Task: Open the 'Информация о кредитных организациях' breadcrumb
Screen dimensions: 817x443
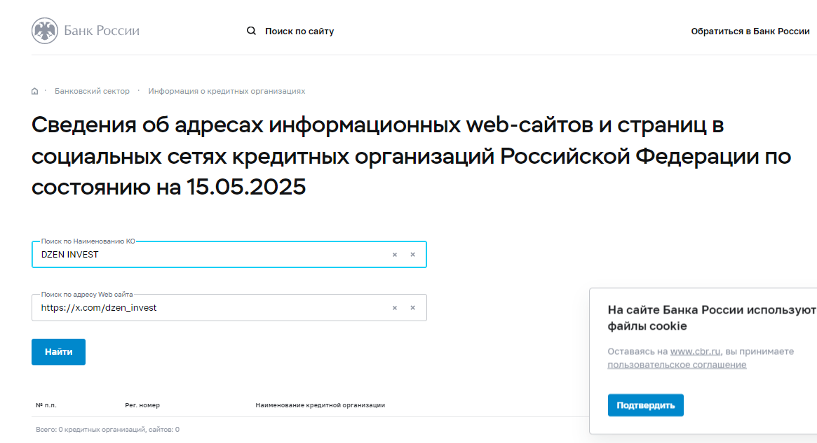Action: (x=227, y=92)
